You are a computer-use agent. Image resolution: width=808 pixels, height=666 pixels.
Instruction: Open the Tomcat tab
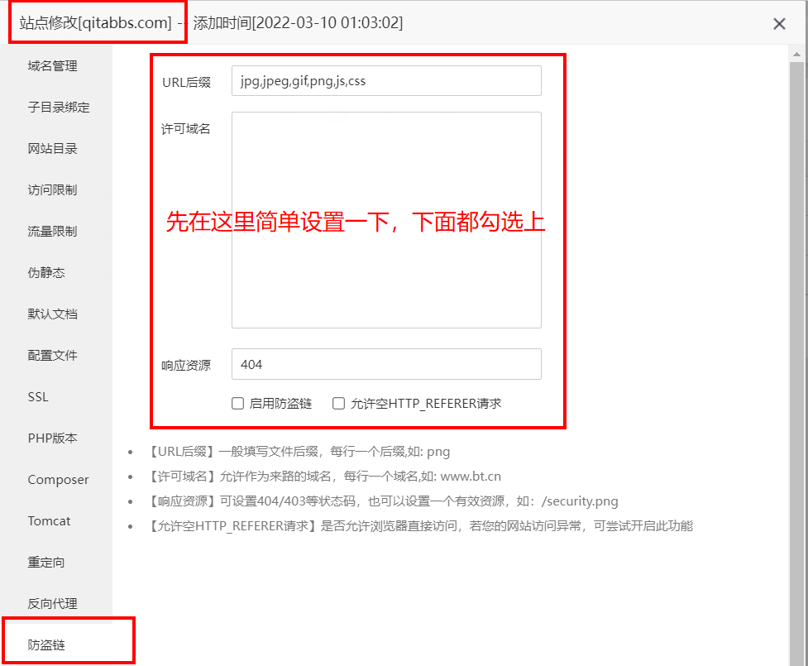49,521
